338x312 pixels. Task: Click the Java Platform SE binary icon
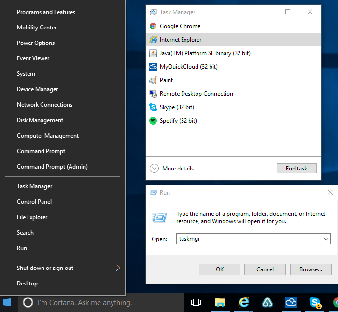[x=153, y=53]
